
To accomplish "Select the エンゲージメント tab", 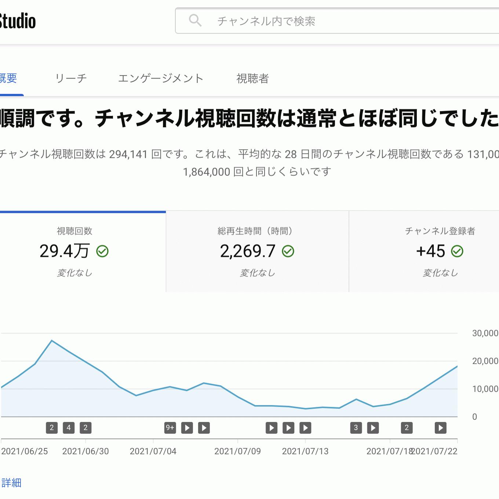I will (161, 78).
